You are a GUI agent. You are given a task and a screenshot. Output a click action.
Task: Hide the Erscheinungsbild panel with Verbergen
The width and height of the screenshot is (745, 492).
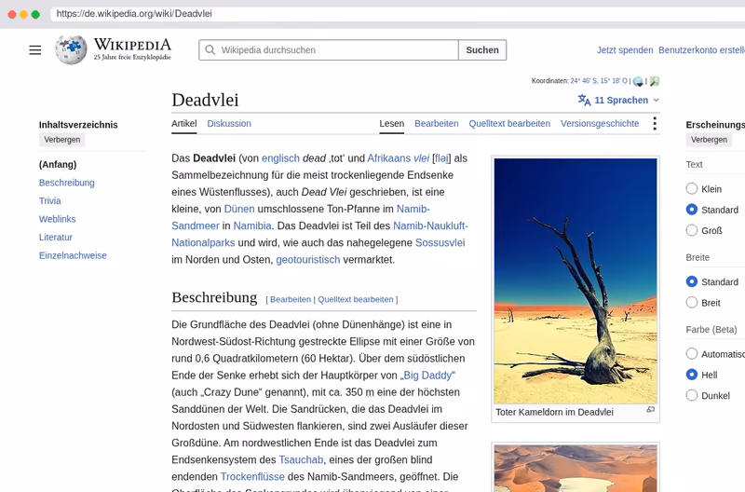click(709, 140)
